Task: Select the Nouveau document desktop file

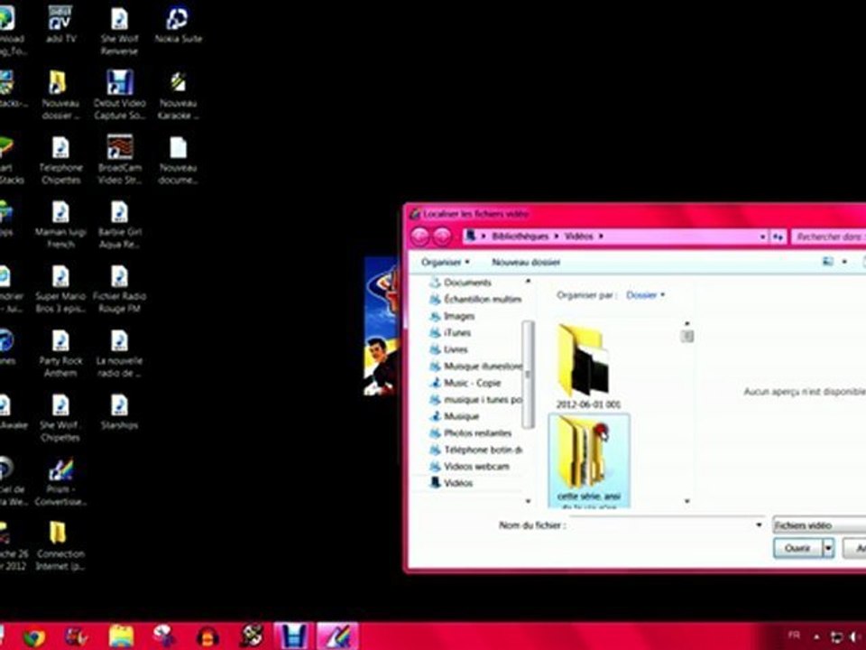Action: pos(178,160)
